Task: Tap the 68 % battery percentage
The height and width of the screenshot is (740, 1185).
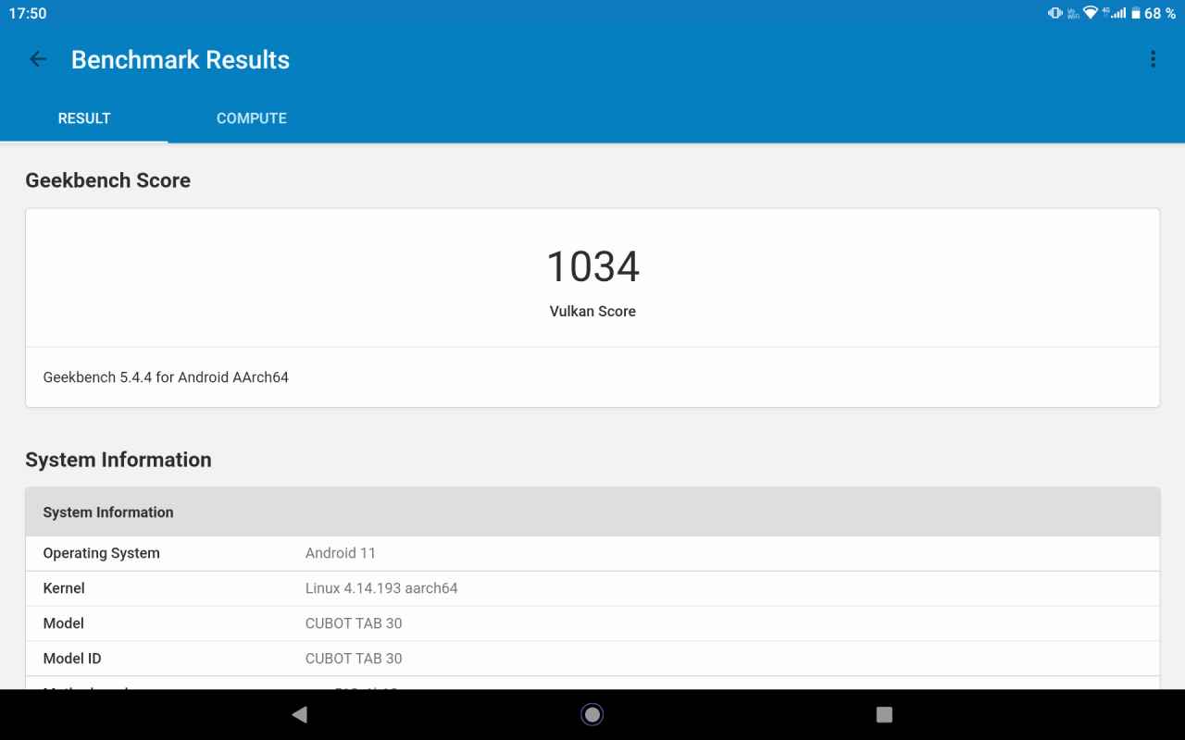Action: [x=1160, y=13]
